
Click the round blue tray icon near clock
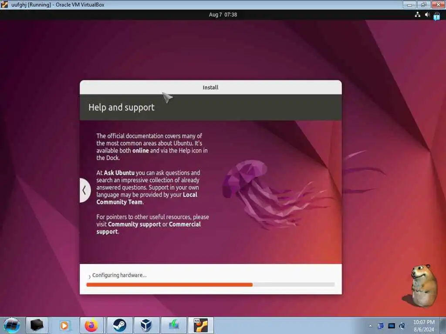coord(402,326)
